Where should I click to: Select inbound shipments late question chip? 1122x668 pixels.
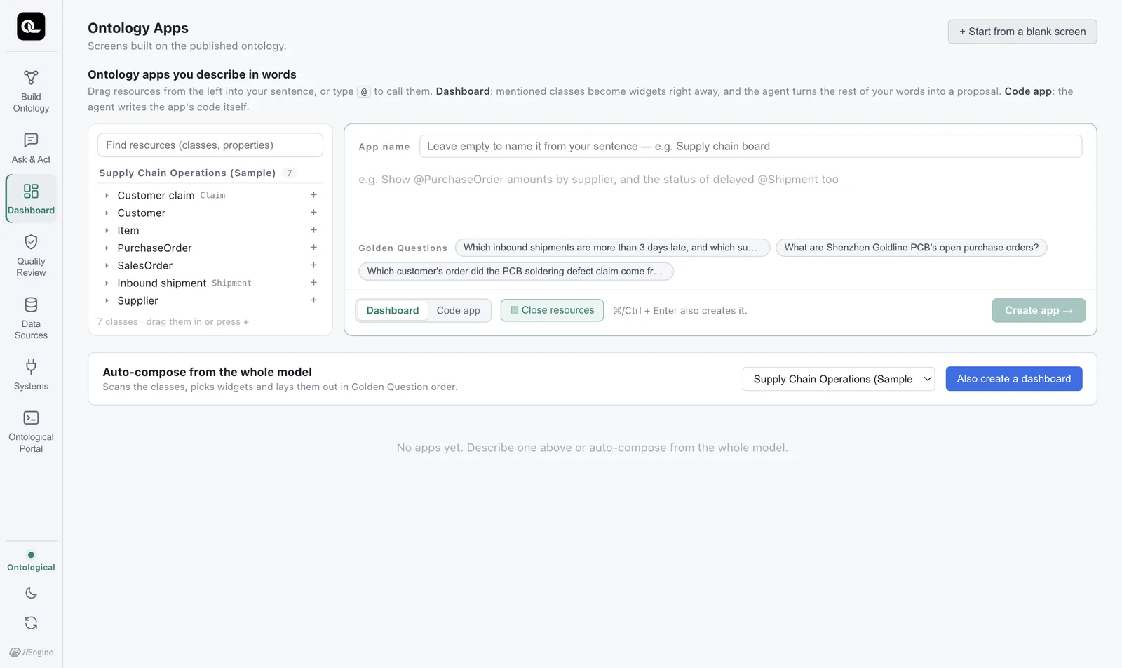click(612, 248)
